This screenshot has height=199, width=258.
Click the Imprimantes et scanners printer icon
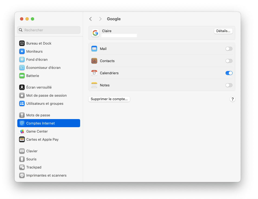click(22, 176)
